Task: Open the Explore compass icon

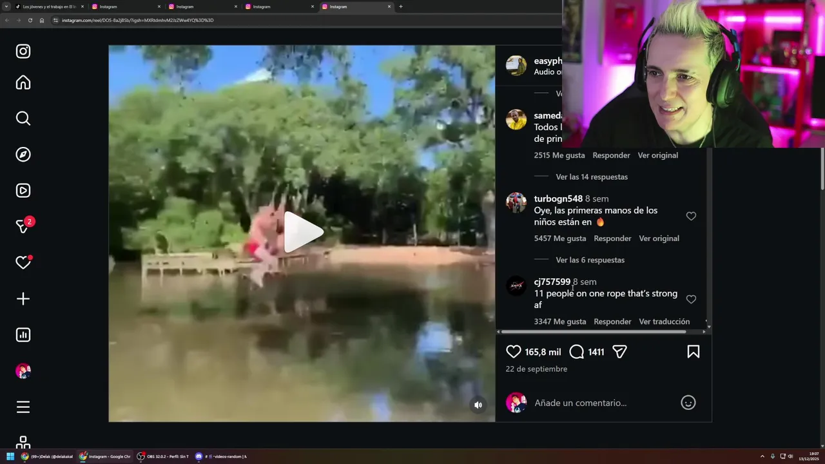Action: point(23,154)
